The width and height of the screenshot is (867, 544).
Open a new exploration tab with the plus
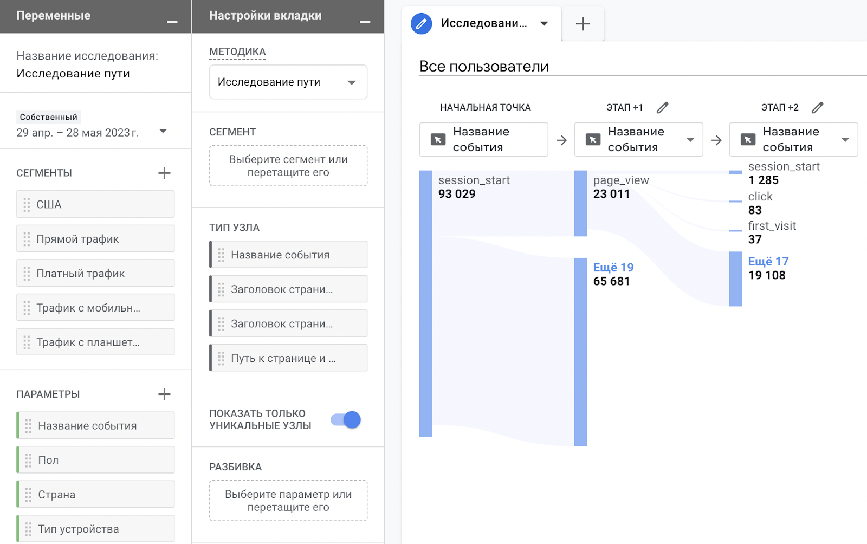pos(583,23)
